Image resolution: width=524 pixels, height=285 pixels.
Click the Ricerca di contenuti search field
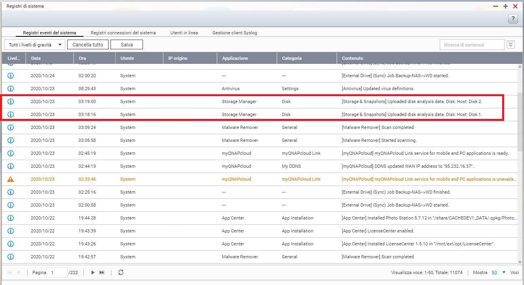(x=471, y=44)
